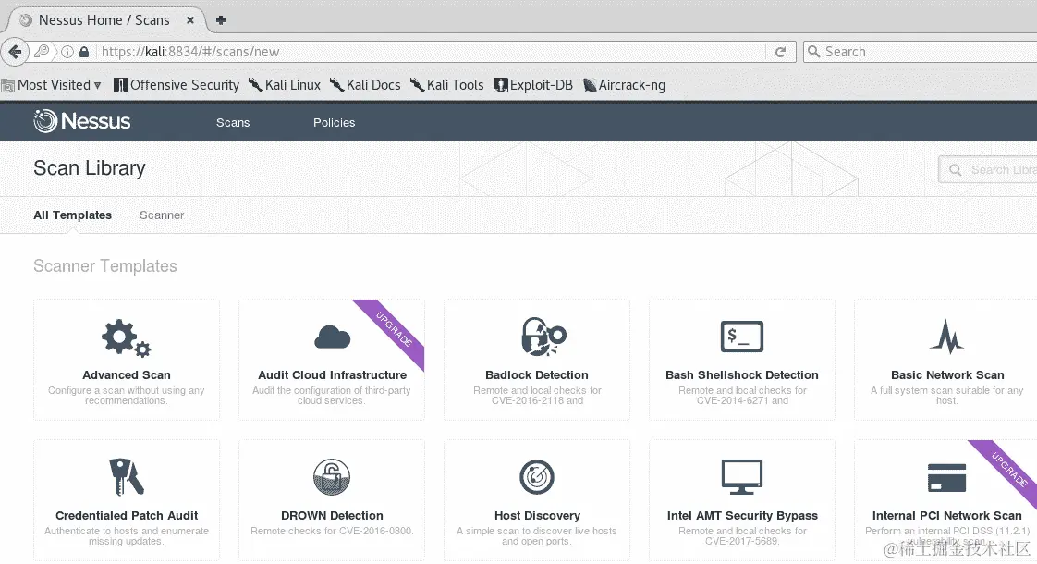This screenshot has width=1037, height=564.
Task: Open Kali Docs bookmark
Action: pyautogui.click(x=365, y=85)
